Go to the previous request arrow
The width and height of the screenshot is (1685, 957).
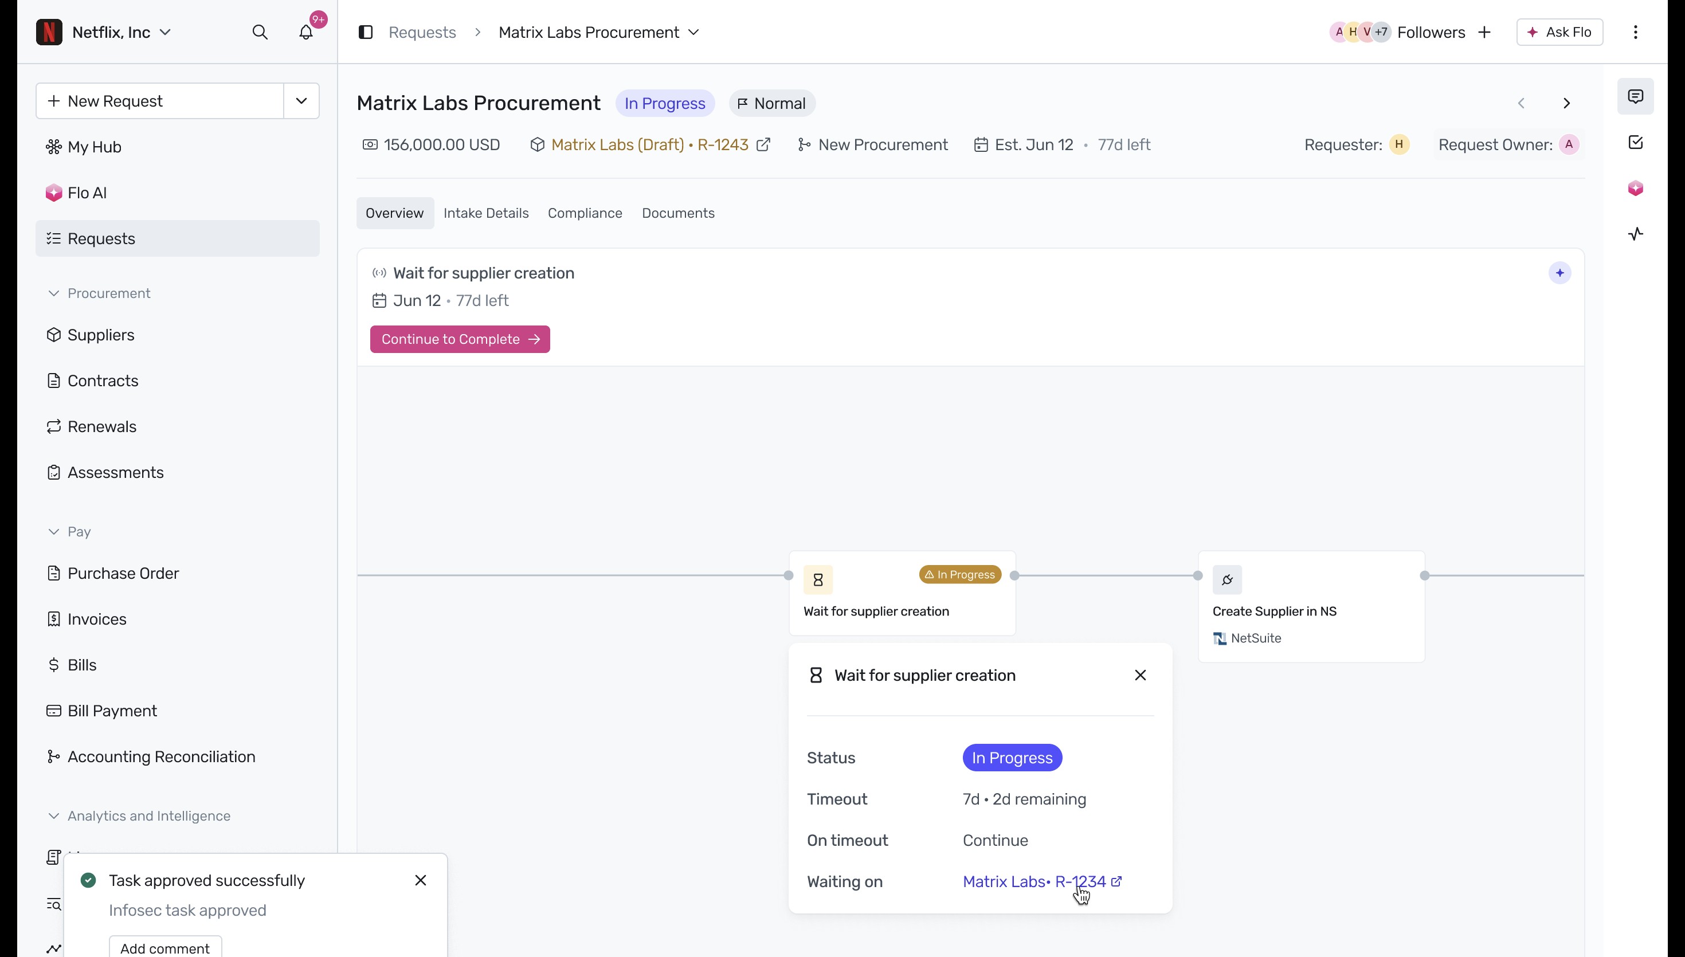coord(1521,103)
